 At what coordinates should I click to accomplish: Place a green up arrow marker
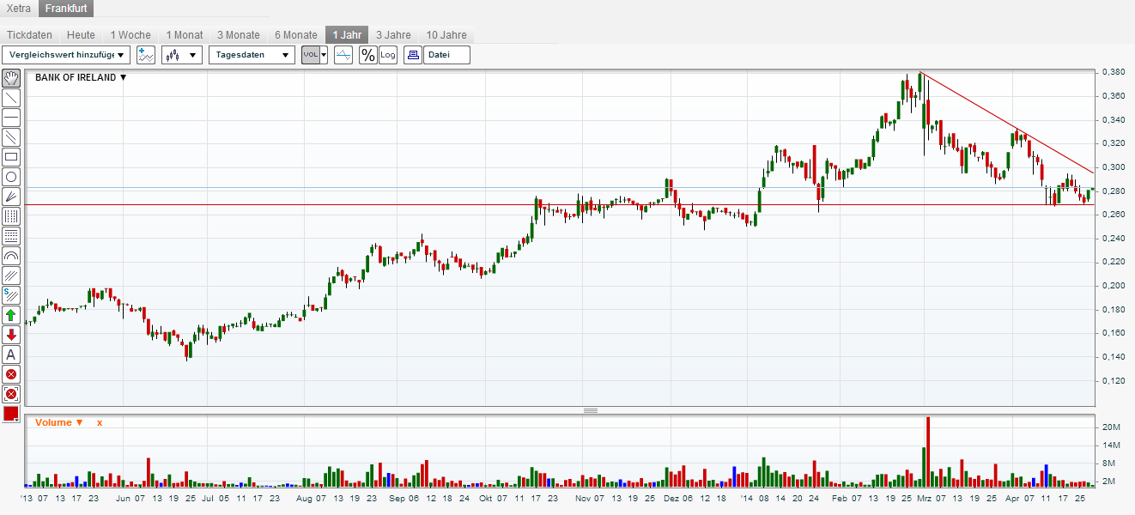11,315
